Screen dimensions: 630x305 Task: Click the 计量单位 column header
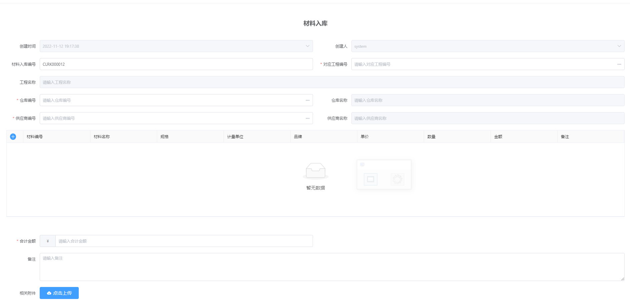[x=257, y=136]
